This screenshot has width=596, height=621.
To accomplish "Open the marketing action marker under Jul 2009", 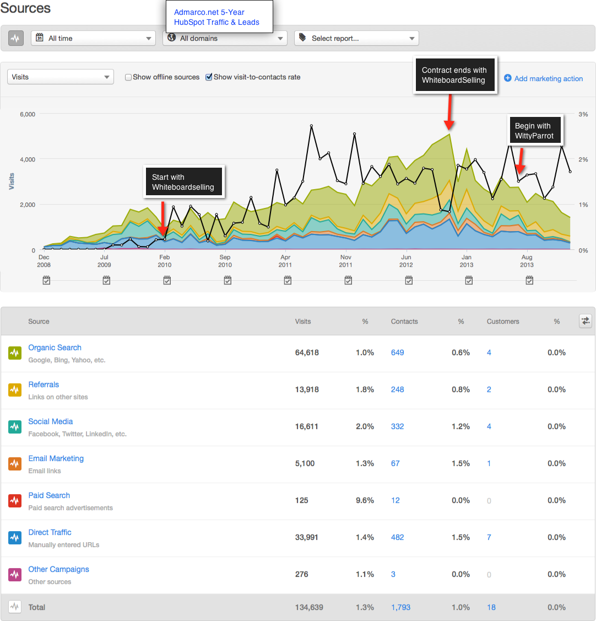I will 106,280.
